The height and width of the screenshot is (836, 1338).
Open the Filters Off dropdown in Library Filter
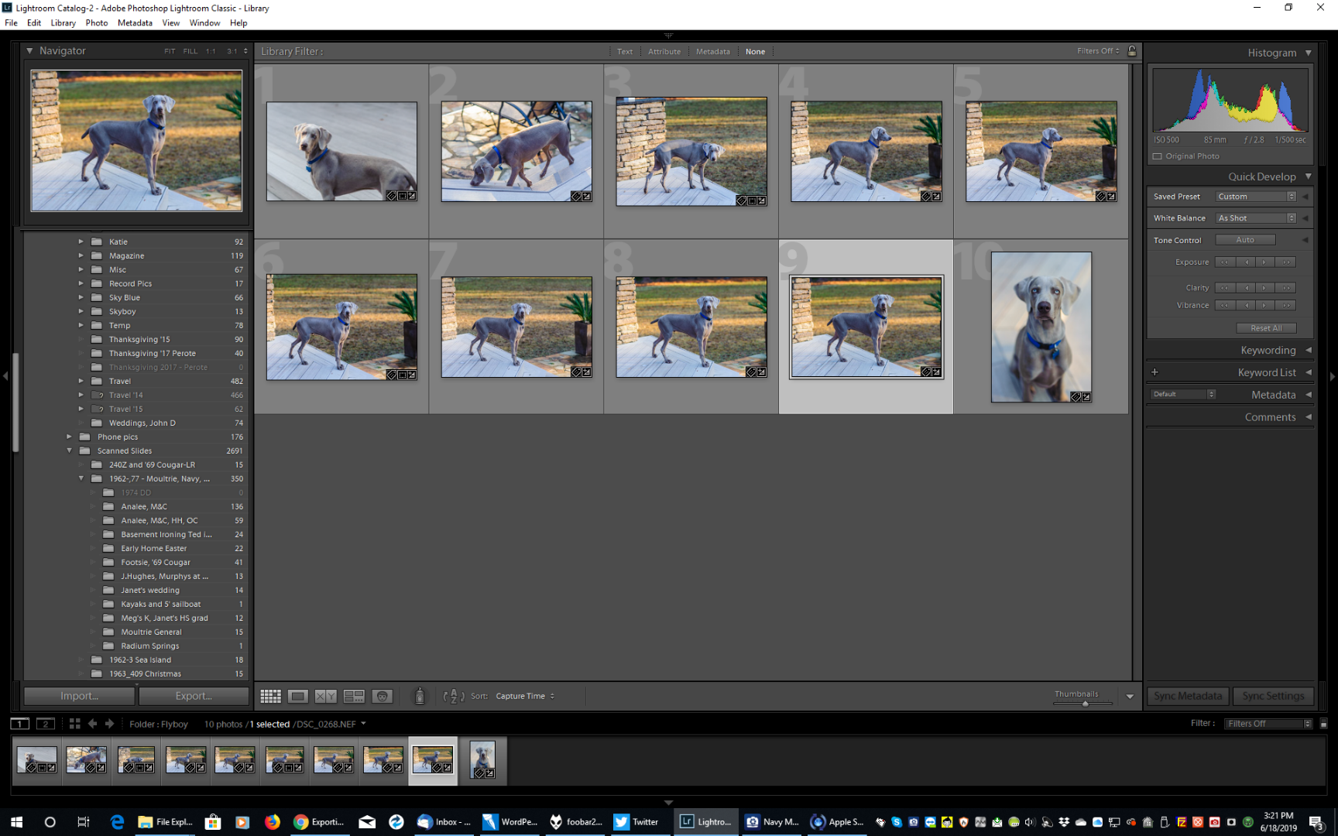click(x=1098, y=51)
